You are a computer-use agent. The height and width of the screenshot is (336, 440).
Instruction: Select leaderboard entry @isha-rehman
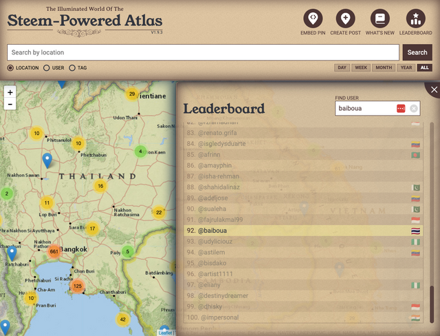click(x=303, y=176)
